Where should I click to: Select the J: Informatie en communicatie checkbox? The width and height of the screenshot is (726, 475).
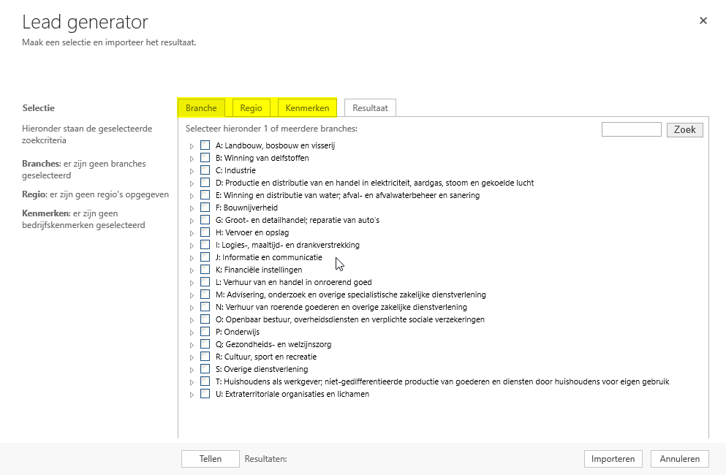[x=205, y=257]
